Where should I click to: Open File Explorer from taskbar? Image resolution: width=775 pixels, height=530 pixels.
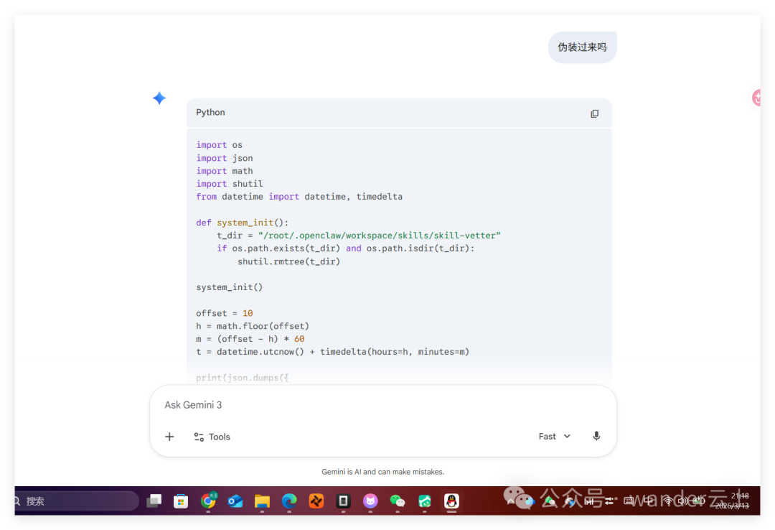(x=262, y=501)
